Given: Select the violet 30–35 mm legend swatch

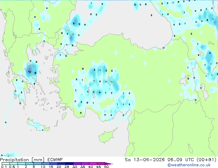Looking at the screenshot, I should tap(77, 164).
